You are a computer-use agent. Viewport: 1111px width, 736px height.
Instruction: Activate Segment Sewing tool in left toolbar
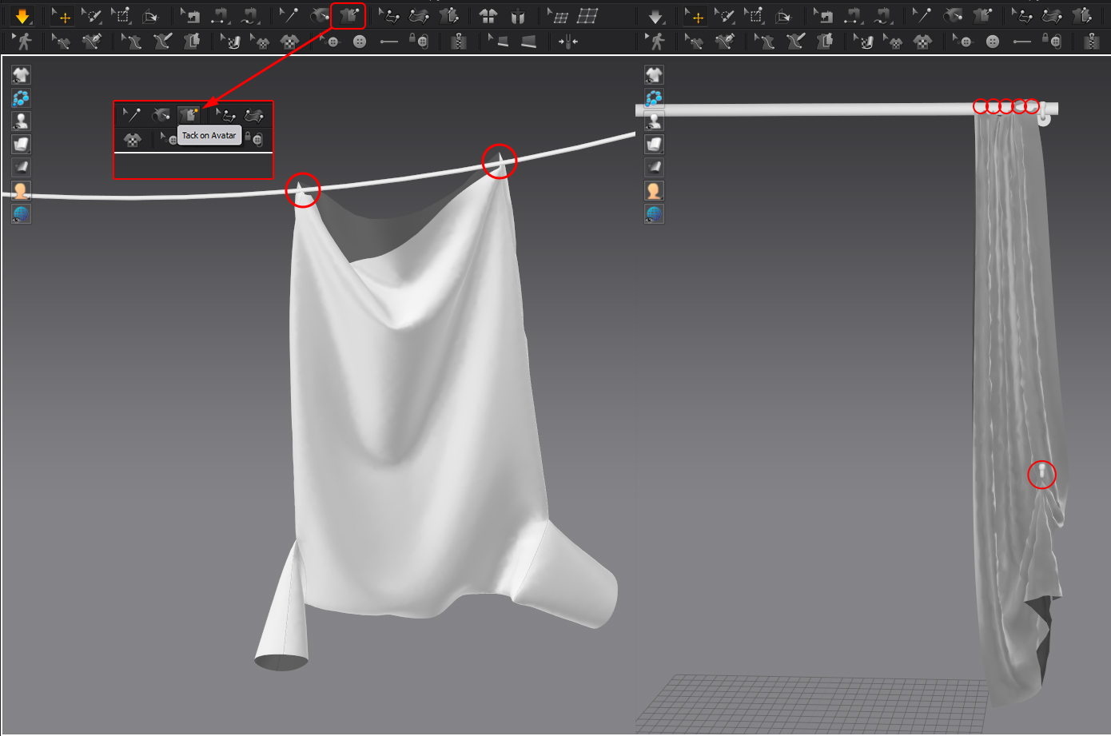coord(220,15)
